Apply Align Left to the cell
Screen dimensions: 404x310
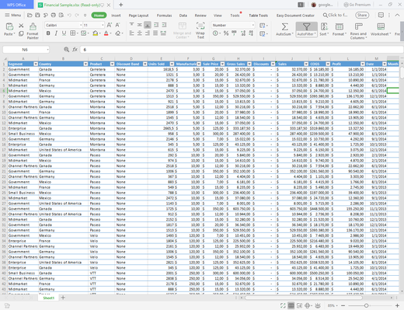click(131, 33)
